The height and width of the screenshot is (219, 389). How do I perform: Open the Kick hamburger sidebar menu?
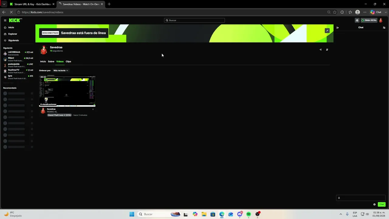pyautogui.click(x=5, y=20)
